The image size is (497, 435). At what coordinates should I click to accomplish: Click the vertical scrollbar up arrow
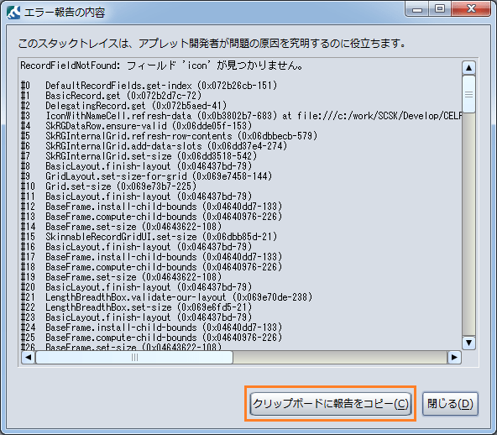click(x=468, y=67)
